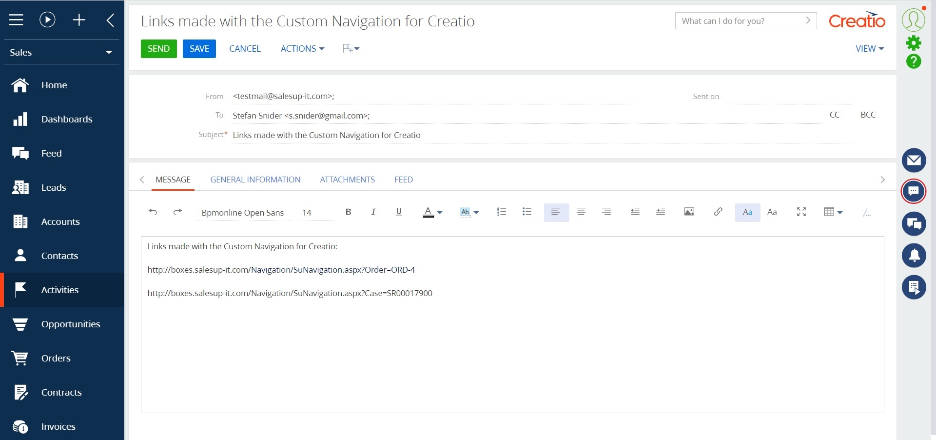This screenshot has height=440, width=936.
Task: Open the help question mark icon
Action: [x=914, y=61]
